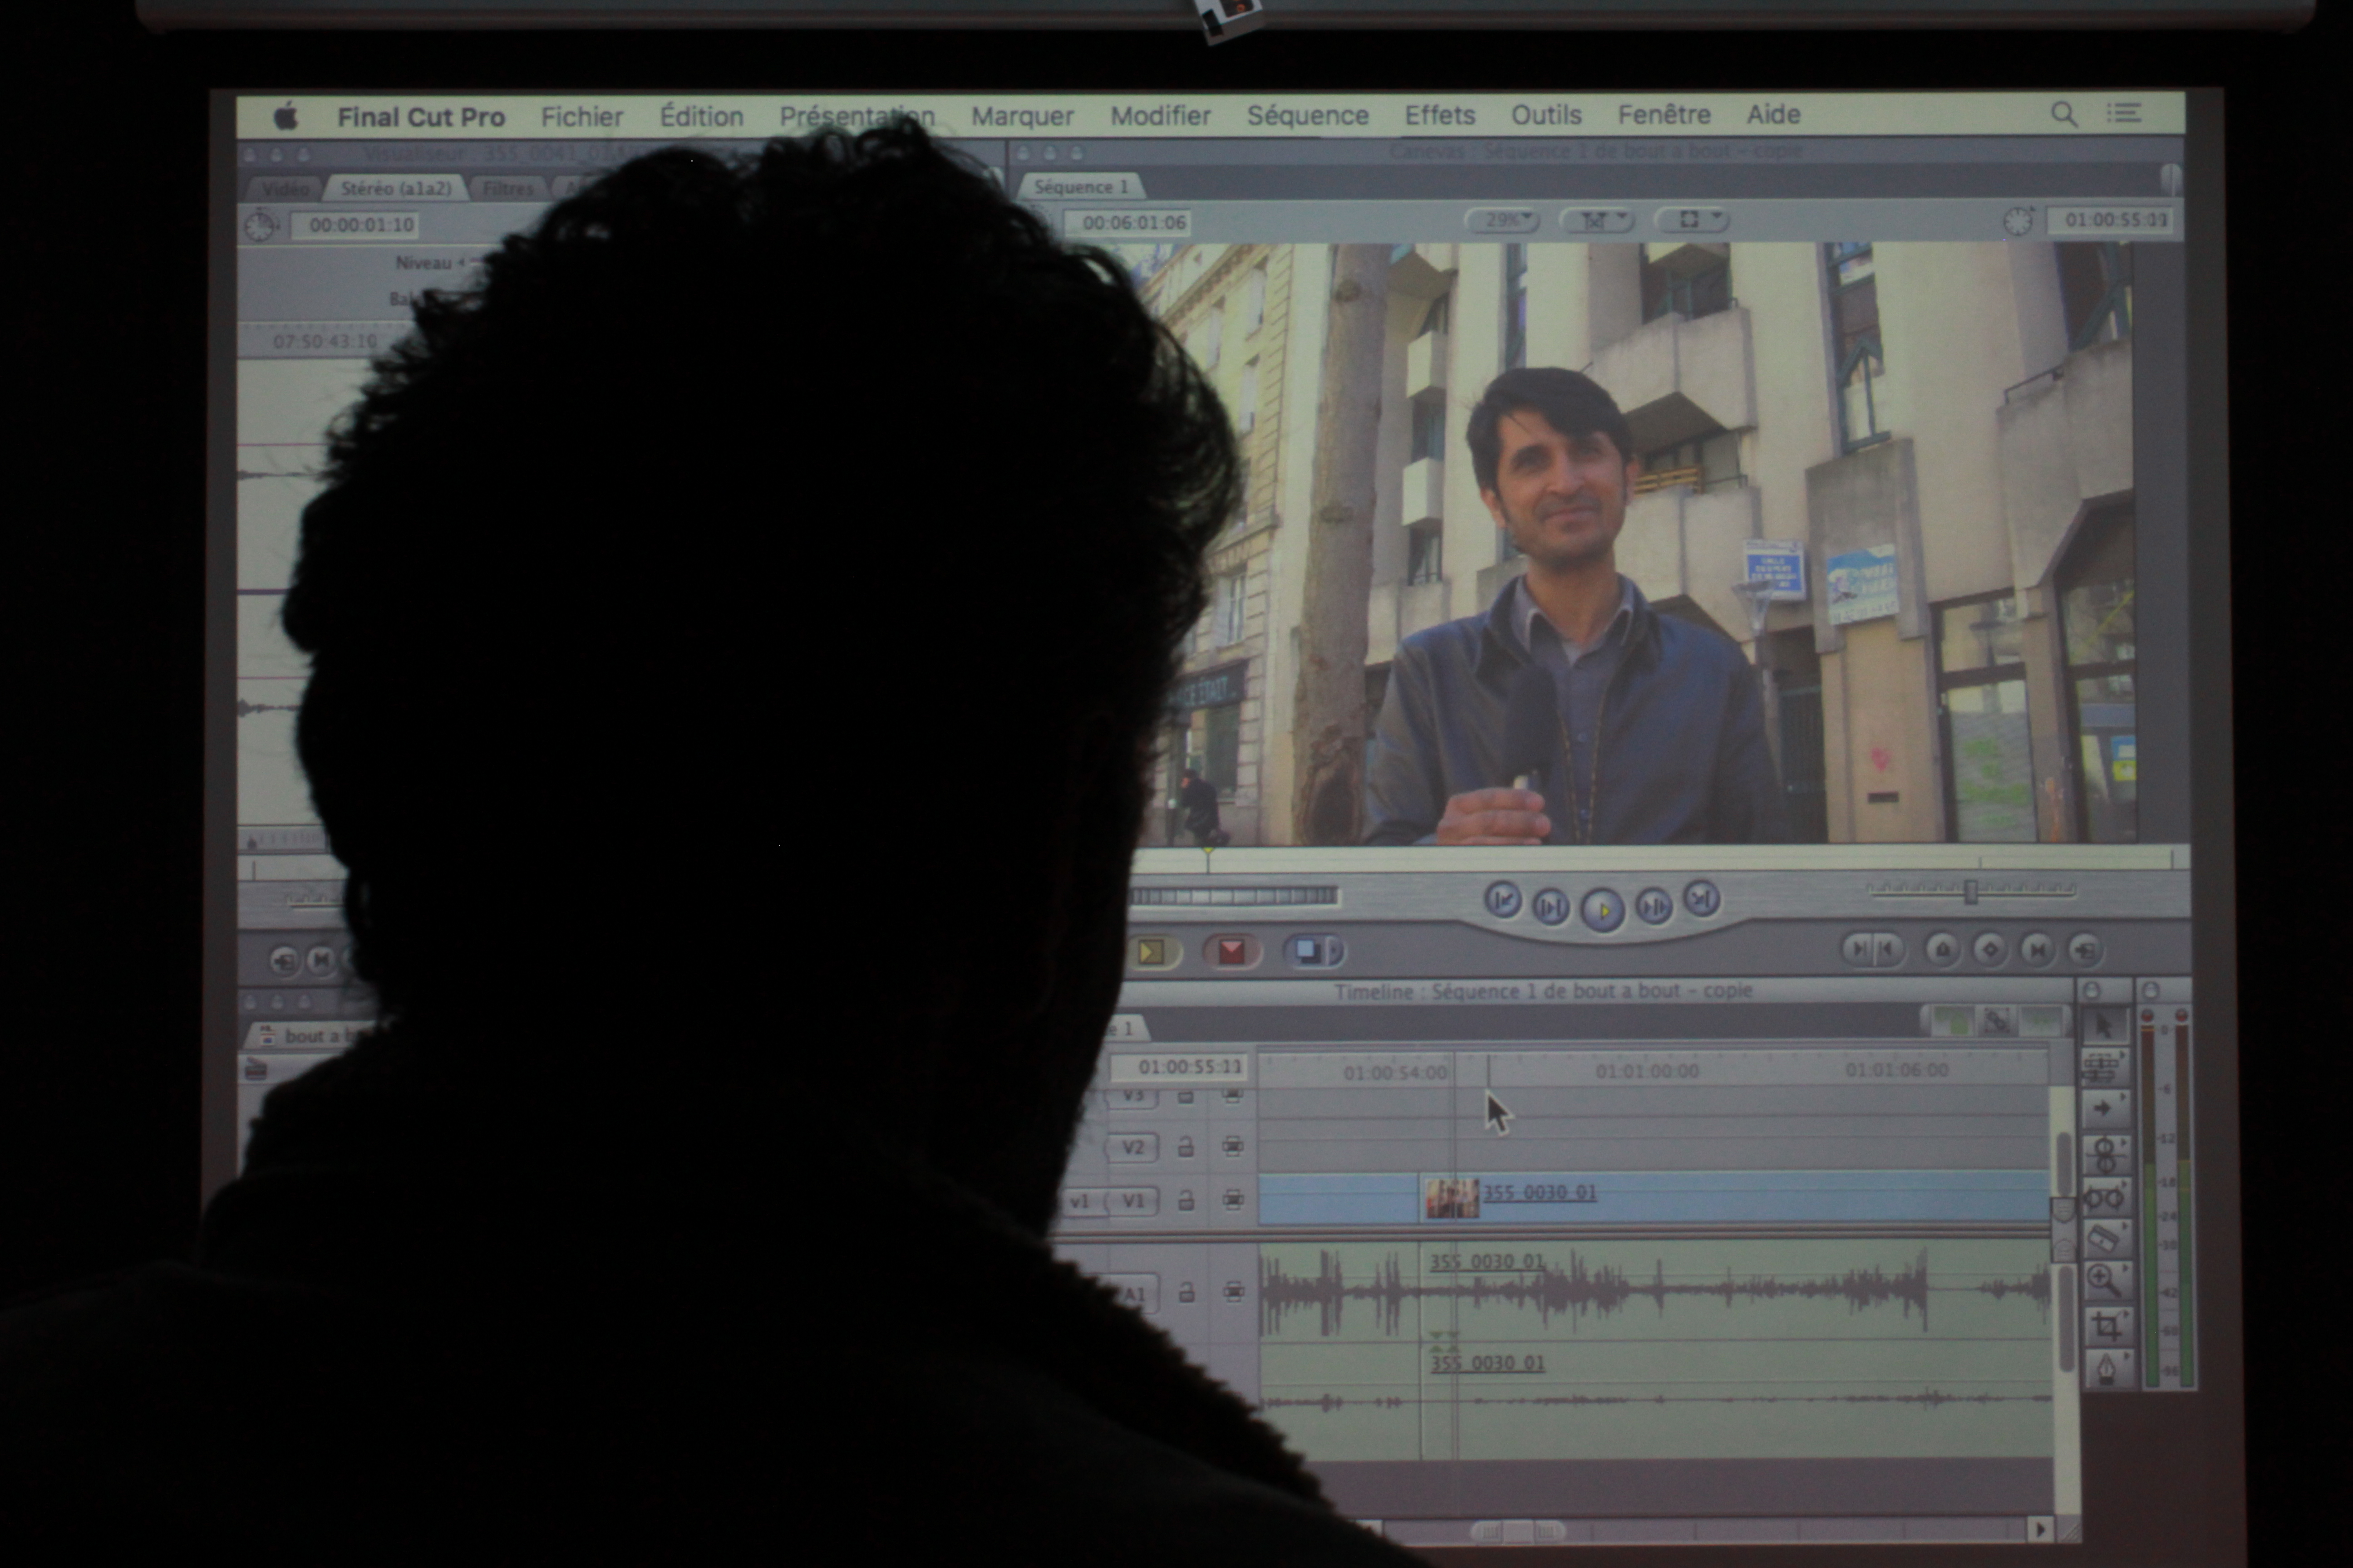
Task: Switch to Stéréo (a1a2) tab in Viewer
Action: tap(395, 188)
